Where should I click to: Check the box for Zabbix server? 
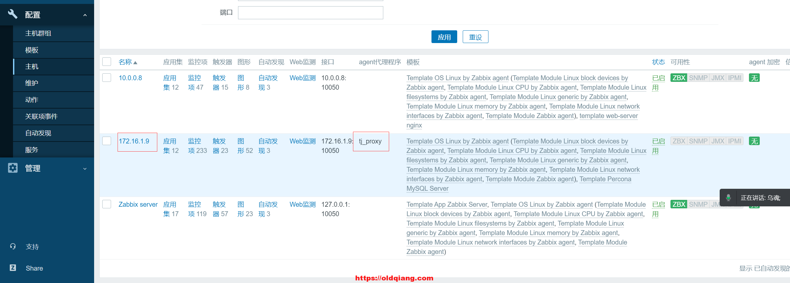coord(107,204)
